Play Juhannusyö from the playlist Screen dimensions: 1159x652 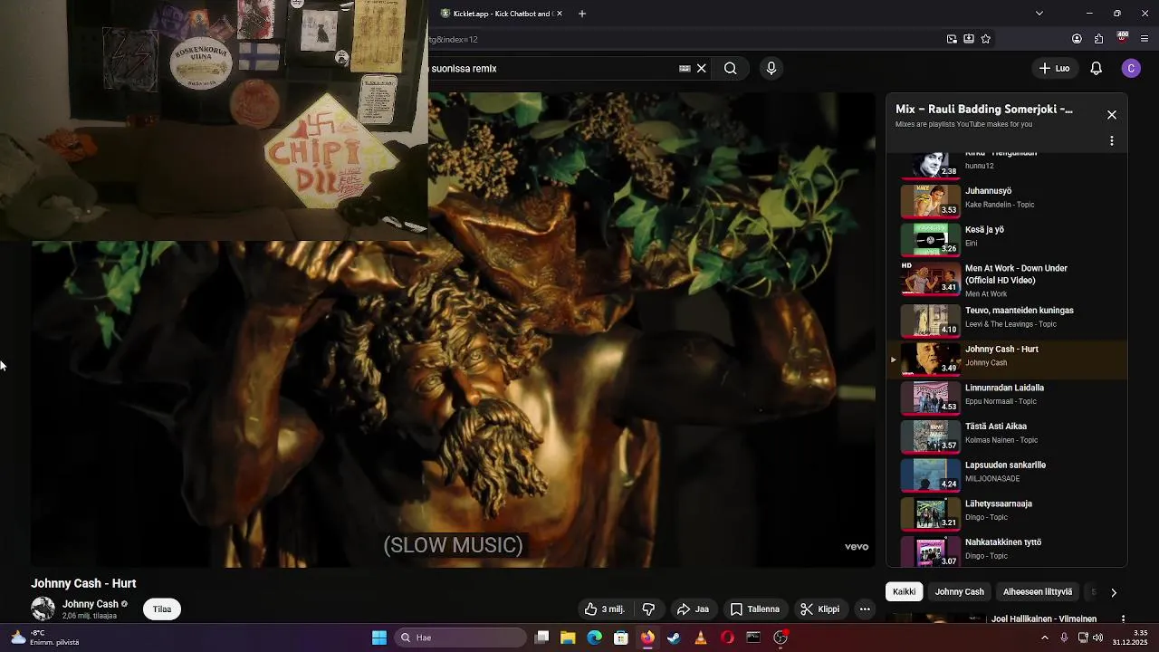(1007, 200)
